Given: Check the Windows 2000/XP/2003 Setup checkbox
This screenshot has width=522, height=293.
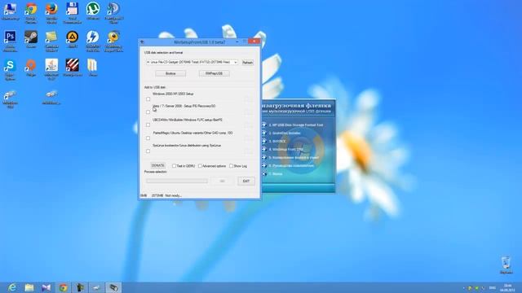Looking at the screenshot, I should (148, 99).
